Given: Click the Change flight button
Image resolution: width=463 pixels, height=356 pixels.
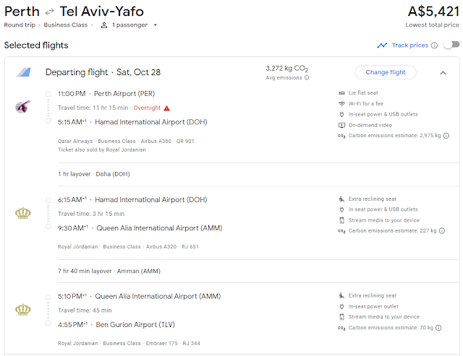Looking at the screenshot, I should point(385,72).
